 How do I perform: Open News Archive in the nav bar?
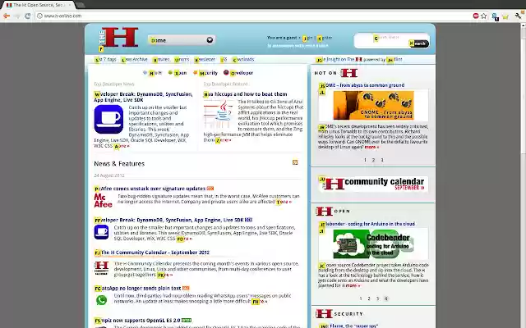135,59
